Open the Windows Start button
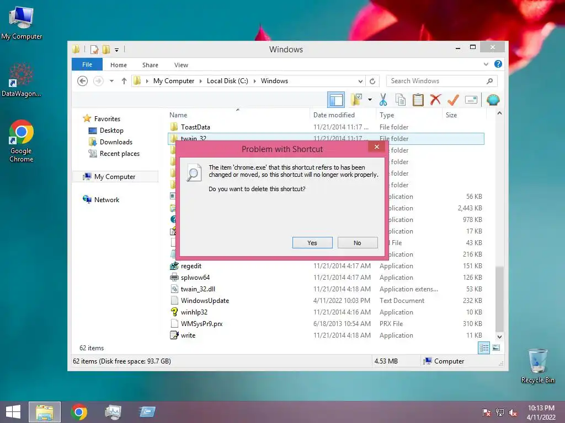Image resolution: width=565 pixels, height=423 pixels. tap(13, 412)
